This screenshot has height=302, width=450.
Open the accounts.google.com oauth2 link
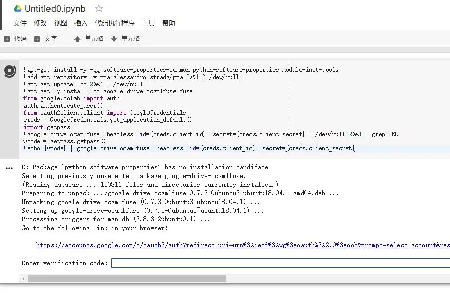tap(243, 245)
